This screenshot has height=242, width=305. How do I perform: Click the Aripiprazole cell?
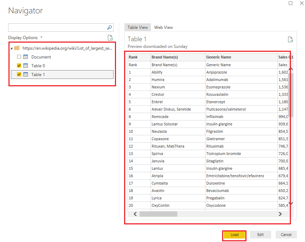242,72
